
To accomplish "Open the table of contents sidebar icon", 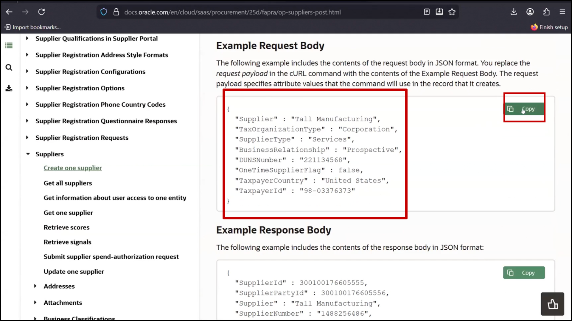I will tap(9, 45).
